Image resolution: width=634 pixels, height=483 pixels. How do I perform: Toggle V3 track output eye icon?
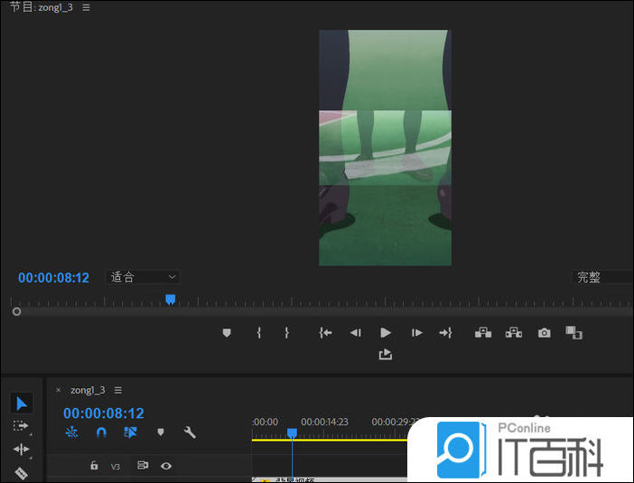click(166, 466)
